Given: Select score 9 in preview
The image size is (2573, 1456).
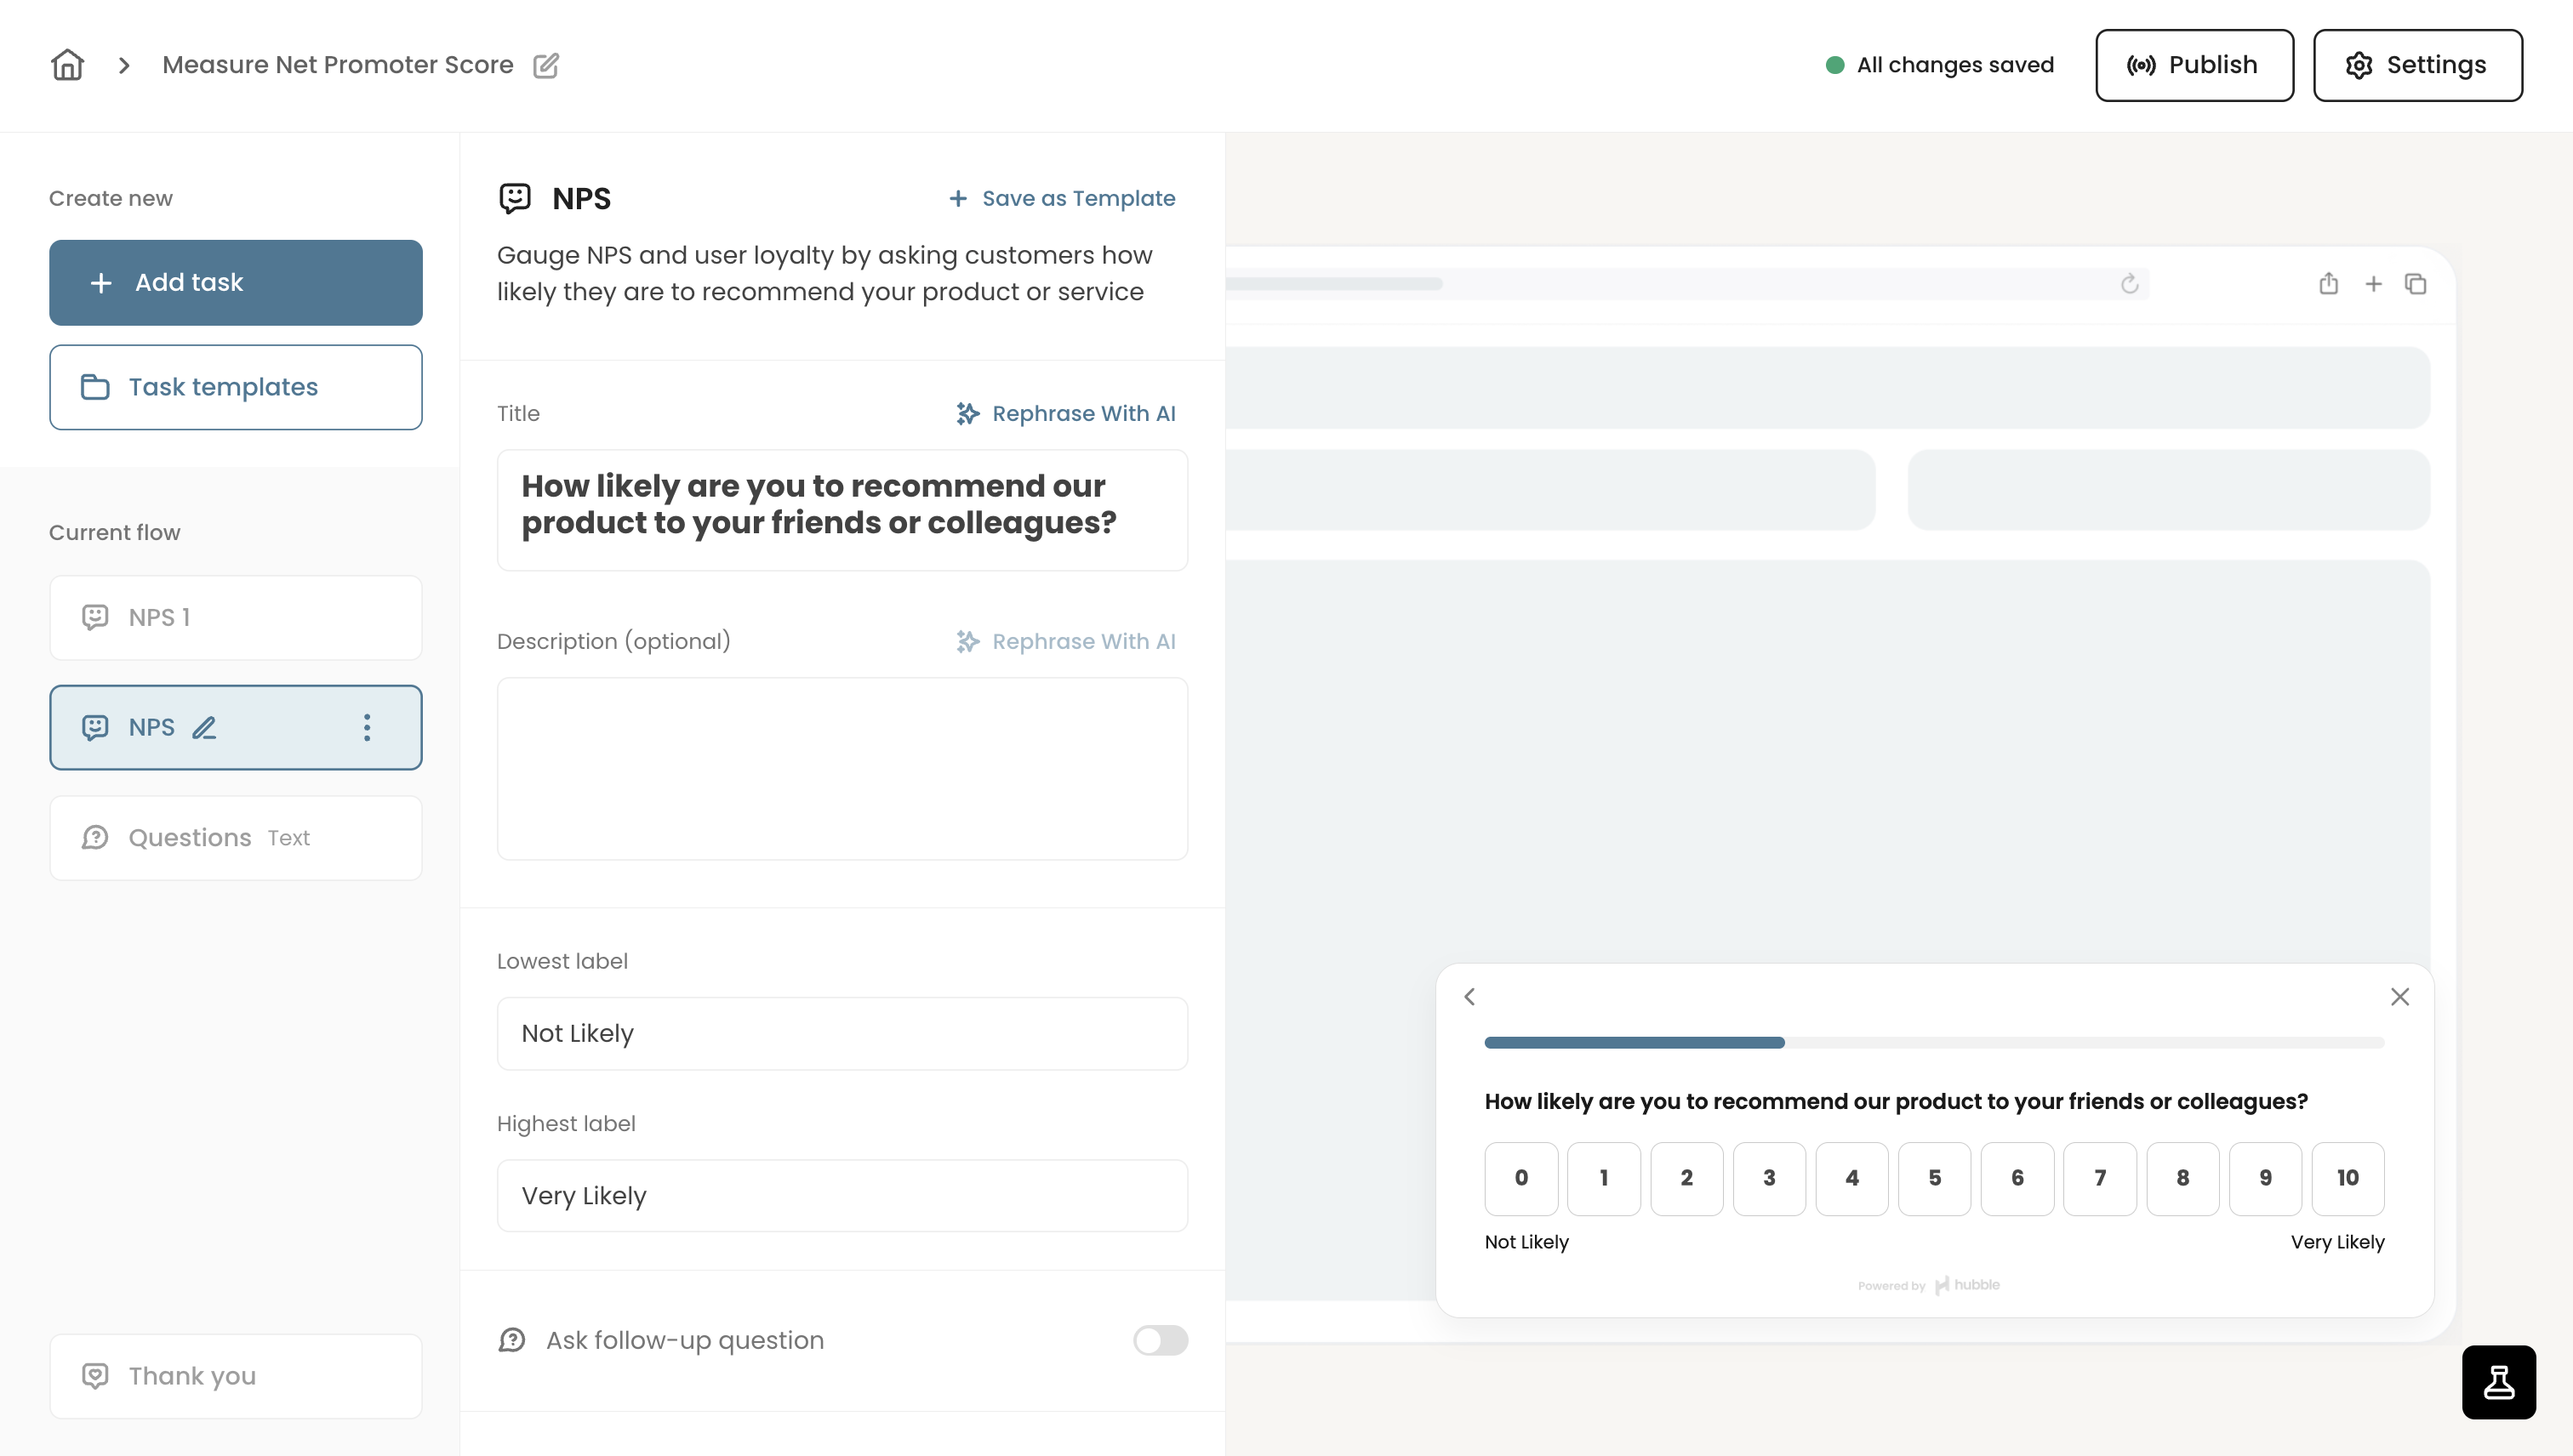Looking at the screenshot, I should (2266, 1178).
